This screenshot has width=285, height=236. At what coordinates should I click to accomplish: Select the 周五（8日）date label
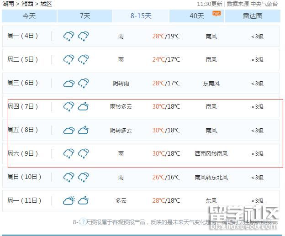pyautogui.click(x=23, y=130)
